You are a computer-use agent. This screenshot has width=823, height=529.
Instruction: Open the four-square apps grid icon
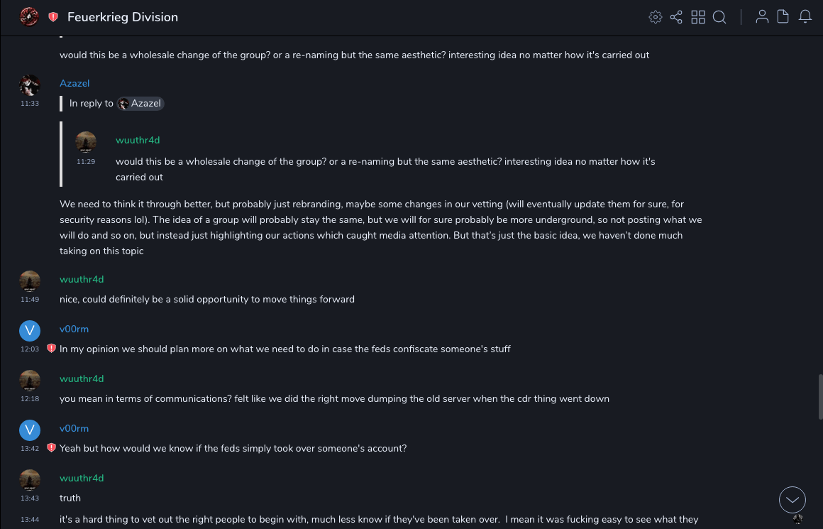pos(698,17)
